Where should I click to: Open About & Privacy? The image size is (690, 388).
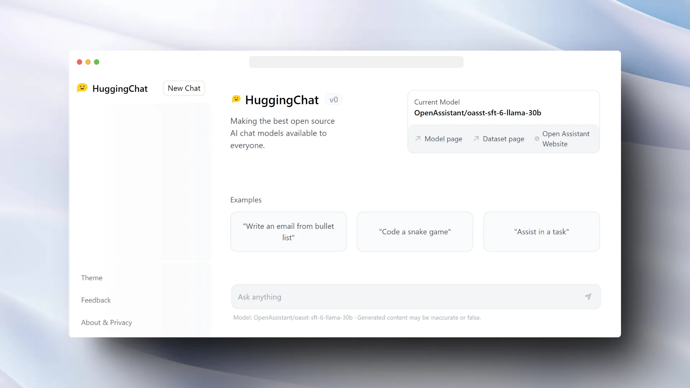[x=107, y=322]
